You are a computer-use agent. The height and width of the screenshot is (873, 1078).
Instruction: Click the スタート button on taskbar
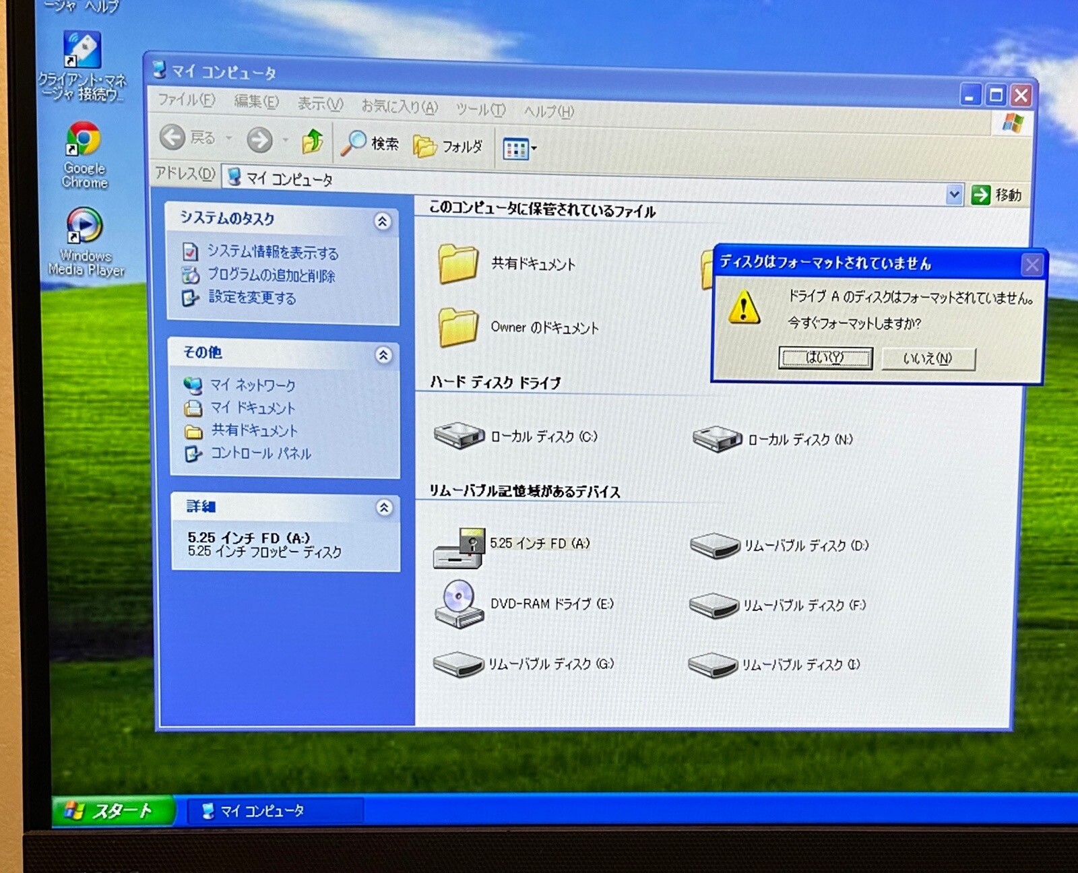click(x=113, y=810)
